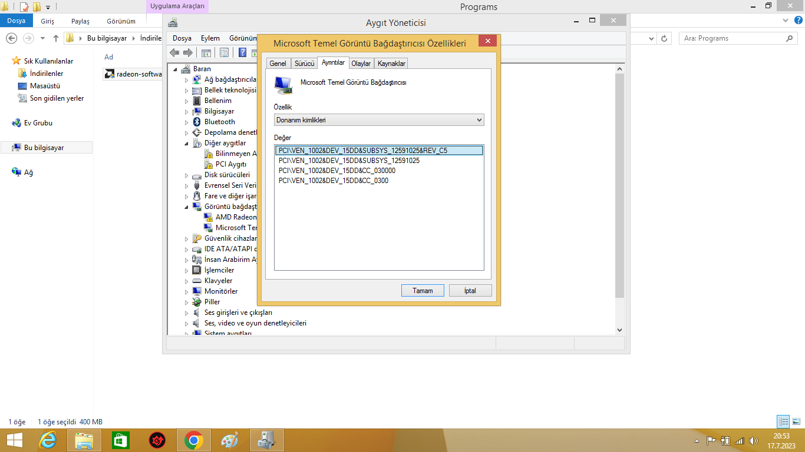This screenshot has width=805, height=452.
Task: Click the Klavyeler keyboard icon
Action: 197,281
